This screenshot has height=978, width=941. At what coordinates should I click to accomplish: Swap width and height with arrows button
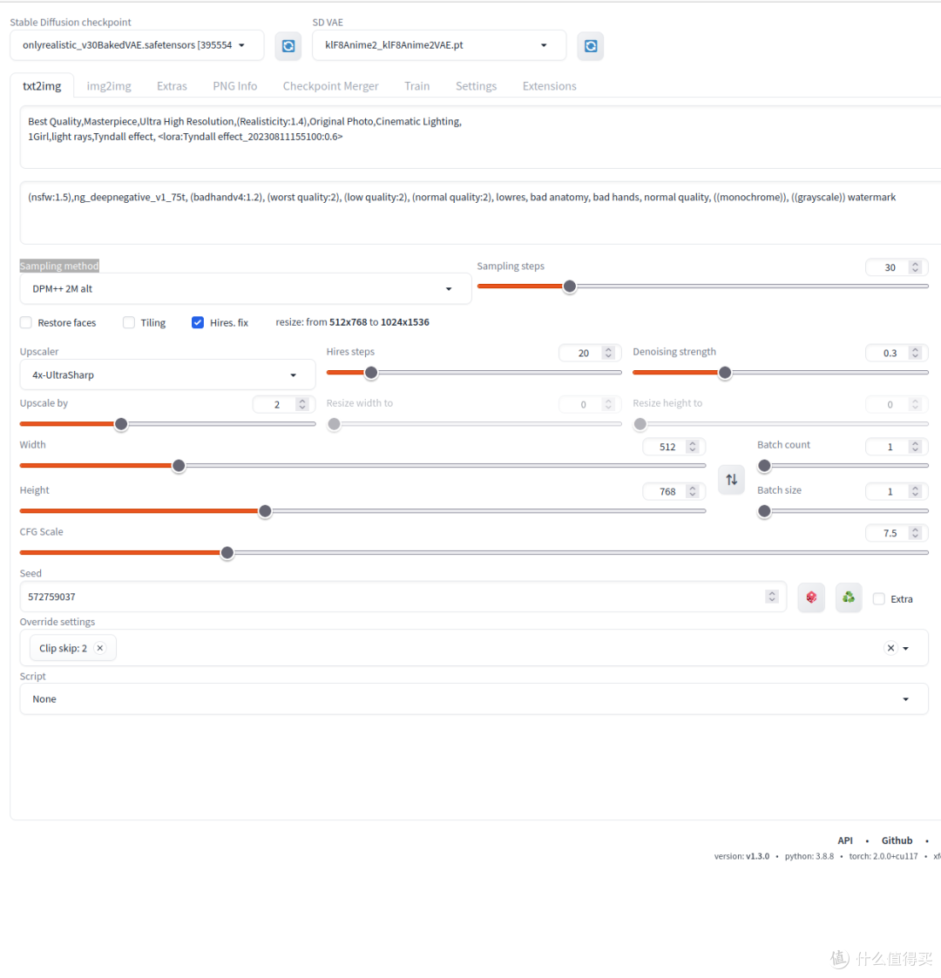click(731, 479)
